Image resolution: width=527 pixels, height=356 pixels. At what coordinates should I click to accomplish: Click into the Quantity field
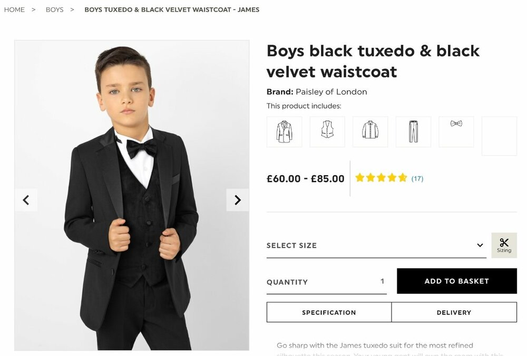point(326,282)
